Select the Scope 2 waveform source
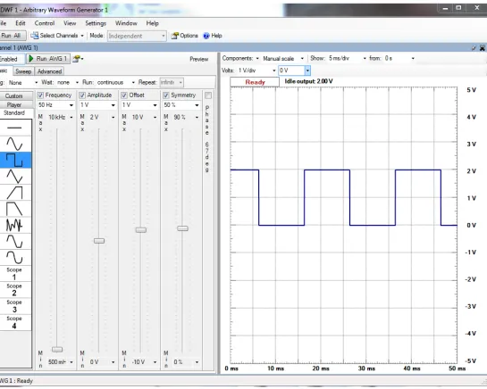This screenshot has height=389, width=487. (x=14, y=290)
